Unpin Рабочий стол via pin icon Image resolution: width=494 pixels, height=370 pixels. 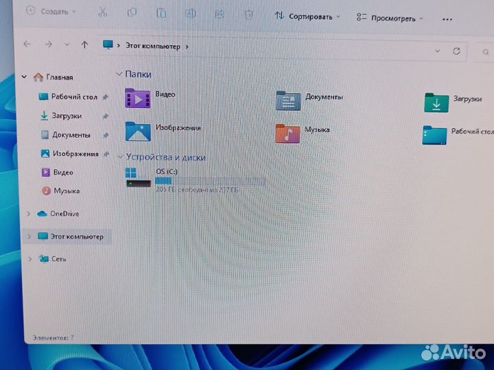click(x=106, y=97)
